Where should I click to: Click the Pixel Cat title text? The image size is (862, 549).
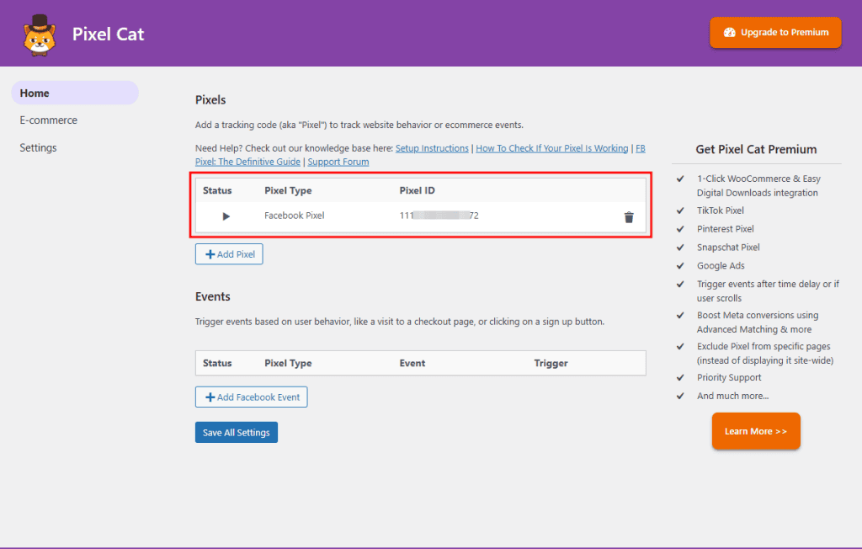(x=109, y=35)
